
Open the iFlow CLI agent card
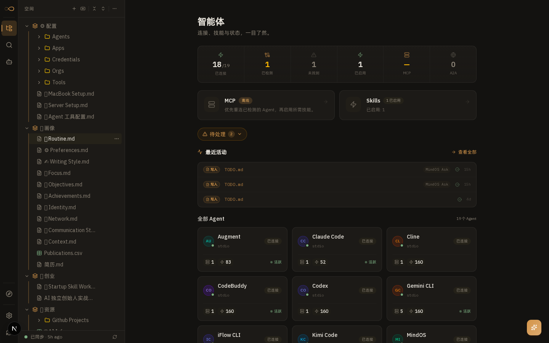click(242, 334)
